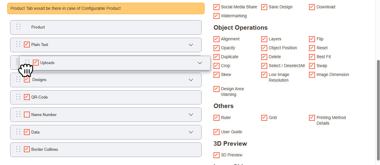Open the Data row dropdown arrow

pyautogui.click(x=191, y=132)
